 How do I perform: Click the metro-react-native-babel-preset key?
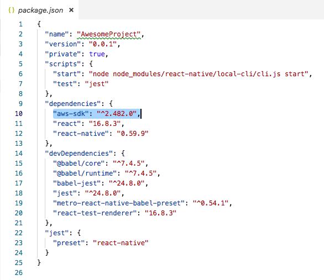point(119,203)
